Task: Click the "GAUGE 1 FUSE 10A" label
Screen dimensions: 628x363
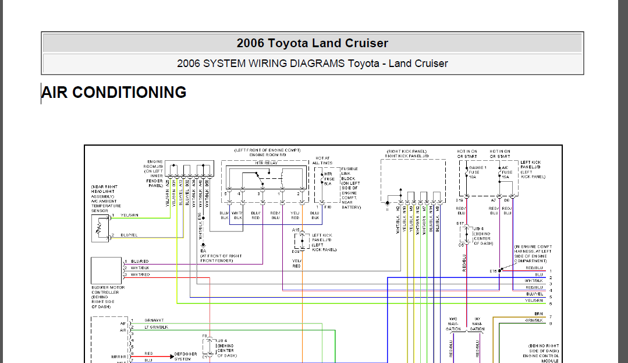Action: point(477,172)
